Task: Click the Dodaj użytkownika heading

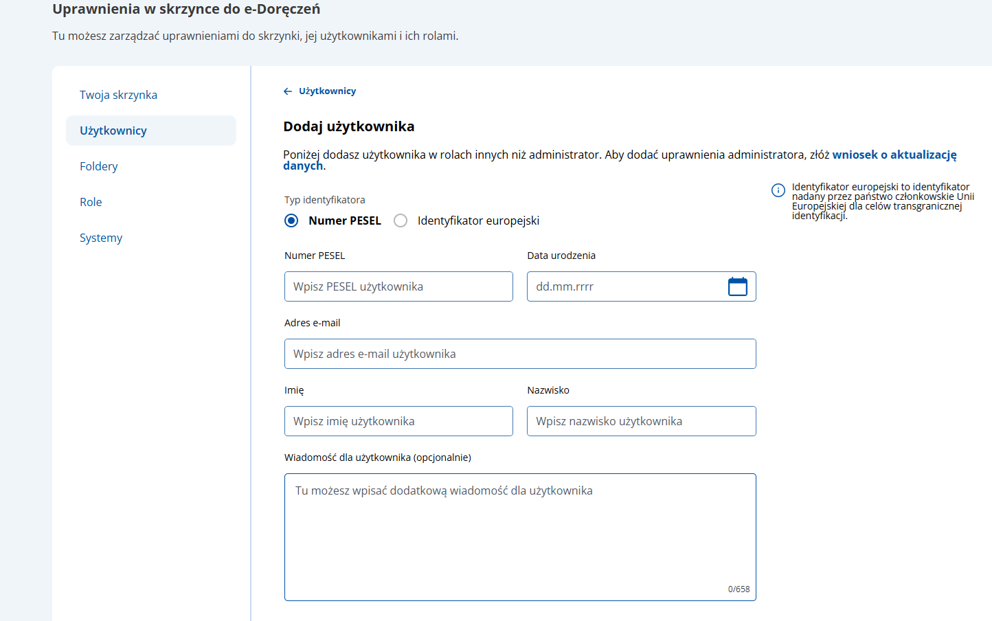Action: point(349,126)
